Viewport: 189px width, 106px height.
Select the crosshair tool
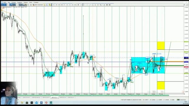[81, 5]
